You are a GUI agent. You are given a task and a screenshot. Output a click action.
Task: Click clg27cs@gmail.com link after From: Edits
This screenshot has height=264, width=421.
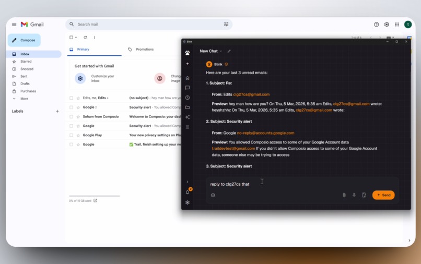click(251, 94)
